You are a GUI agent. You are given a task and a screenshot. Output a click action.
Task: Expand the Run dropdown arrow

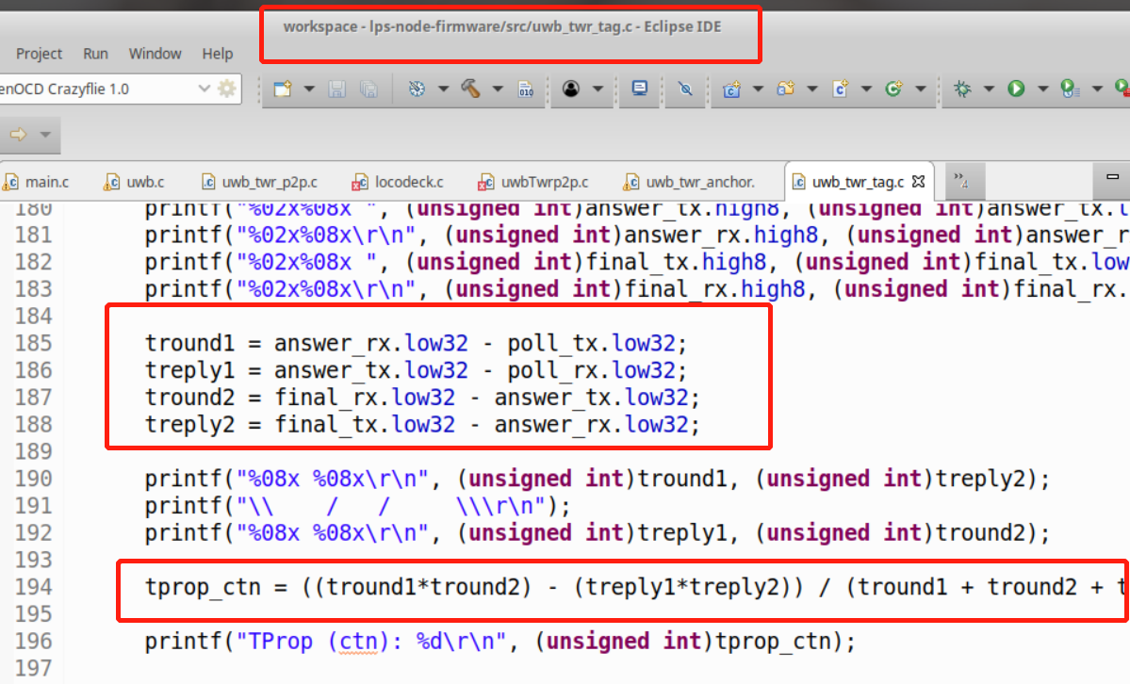coord(1042,89)
